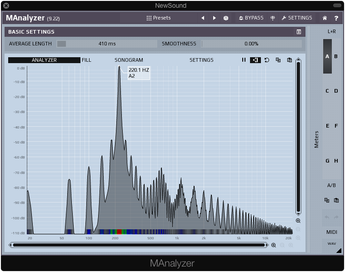Click the sonogram color strip
This screenshot has height=272, width=345.
coord(160,232)
